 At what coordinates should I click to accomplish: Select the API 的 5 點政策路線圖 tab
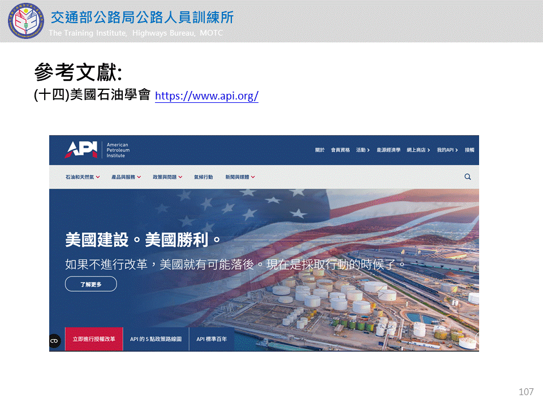point(156,339)
